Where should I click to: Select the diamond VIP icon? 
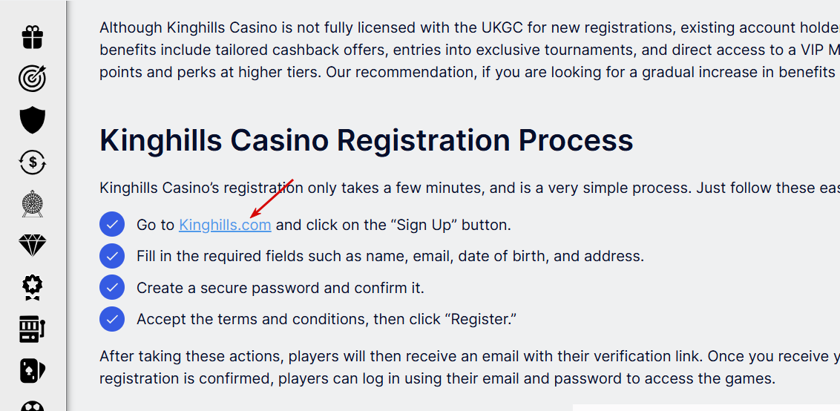(32, 246)
